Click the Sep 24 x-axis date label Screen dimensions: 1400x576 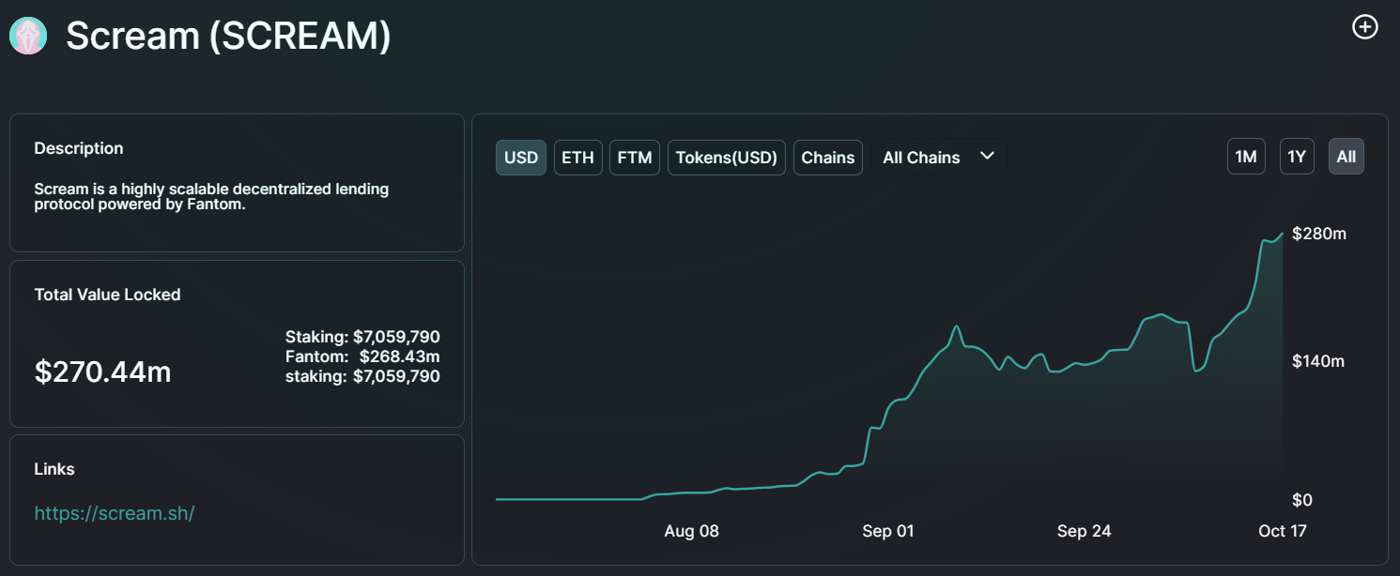tap(1085, 531)
